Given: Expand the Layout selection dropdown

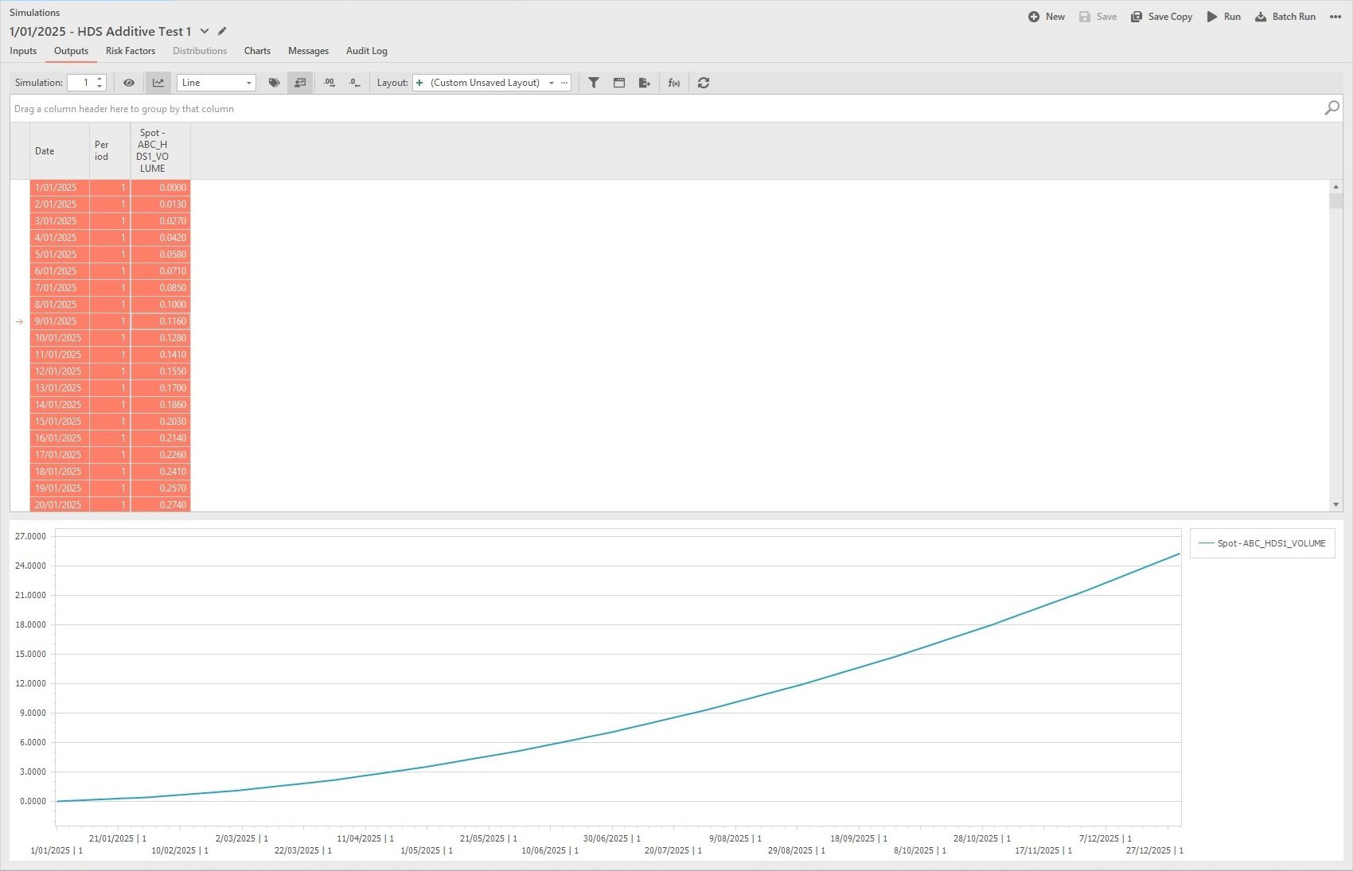Looking at the screenshot, I should coord(551,83).
